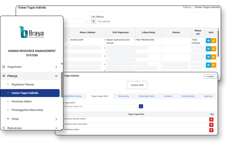Viewport: 234px width, 146px height.
Task: View details of the Analisis SDM row
Action: click(x=208, y=41)
